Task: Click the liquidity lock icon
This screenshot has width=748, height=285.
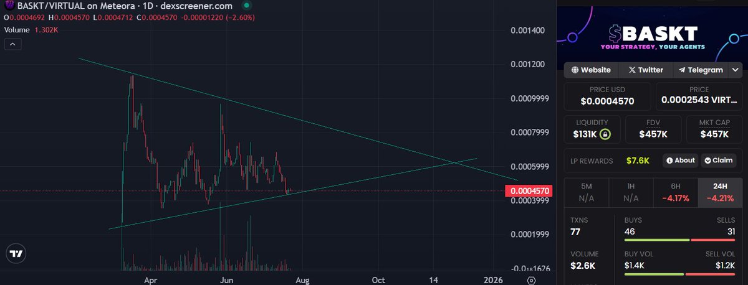Action: (x=605, y=134)
